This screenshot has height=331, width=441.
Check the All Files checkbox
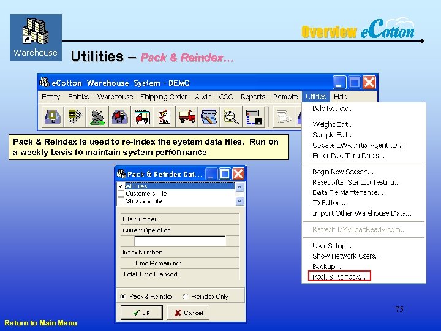point(121,186)
